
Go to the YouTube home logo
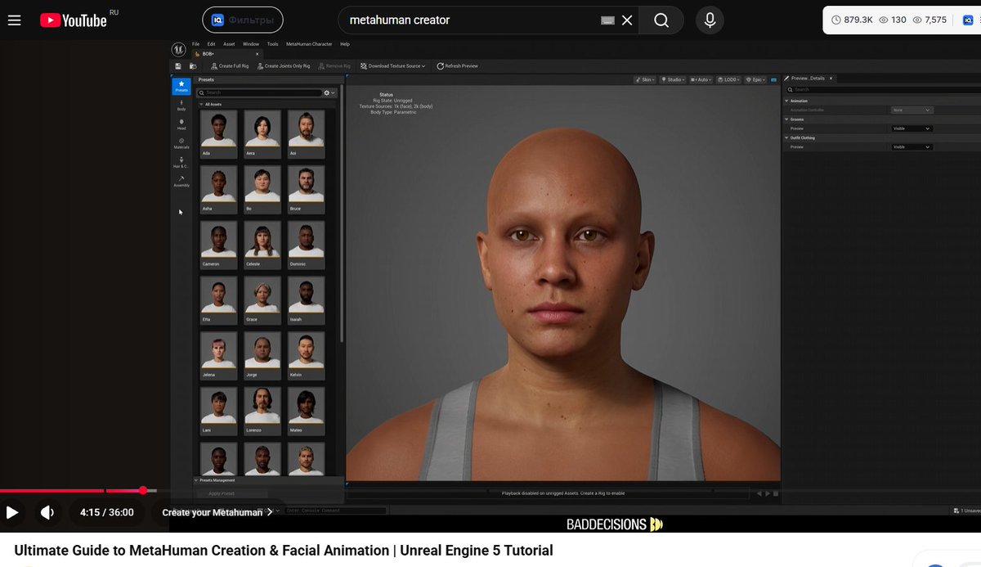pos(74,20)
